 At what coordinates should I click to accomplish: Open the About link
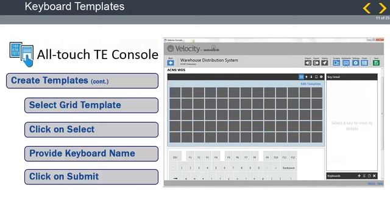pyautogui.click(x=371, y=184)
